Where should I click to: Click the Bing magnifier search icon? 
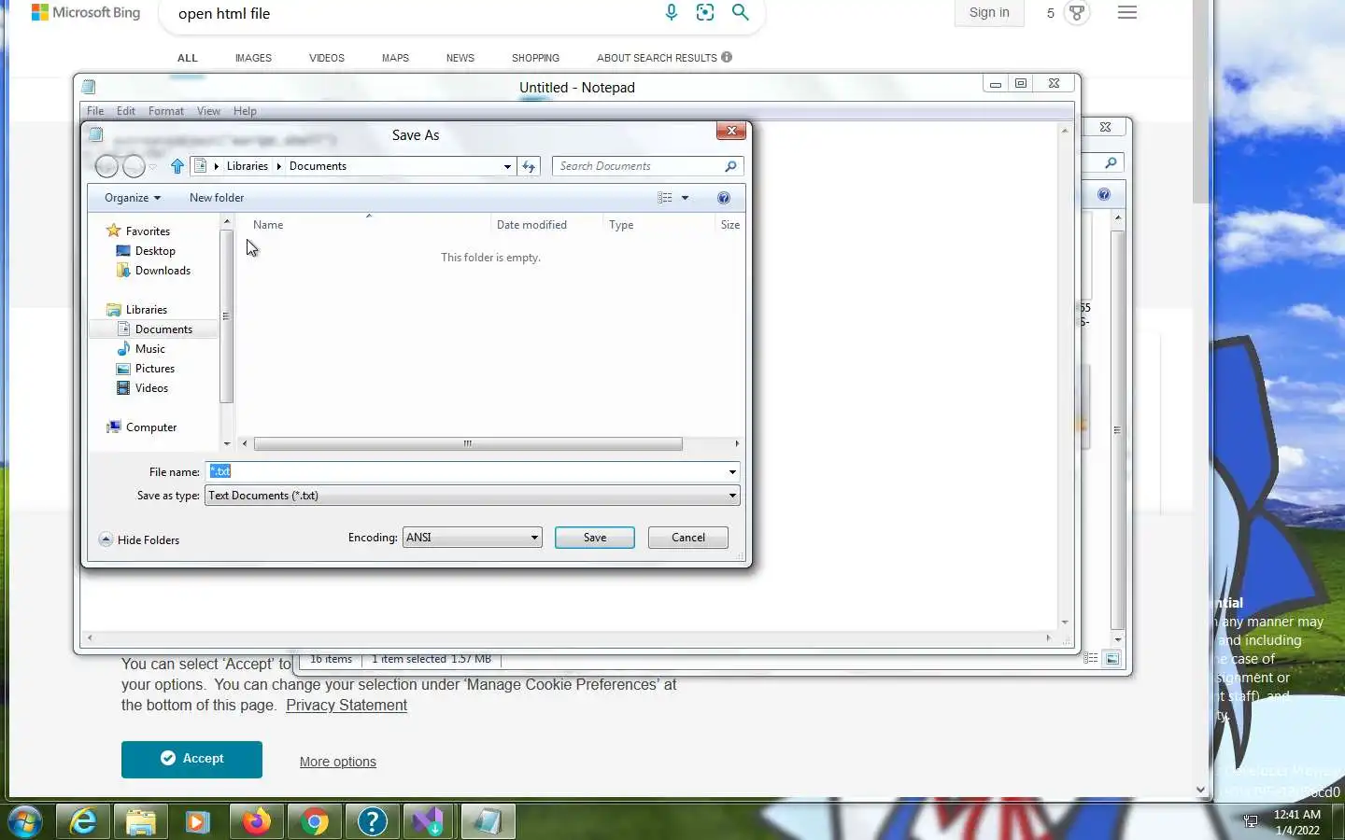click(x=740, y=12)
